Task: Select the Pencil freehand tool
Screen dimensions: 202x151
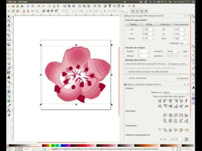Action: click(x=9, y=63)
